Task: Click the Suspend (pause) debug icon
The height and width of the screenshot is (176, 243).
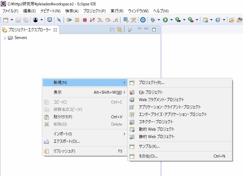Action: click(x=77, y=20)
